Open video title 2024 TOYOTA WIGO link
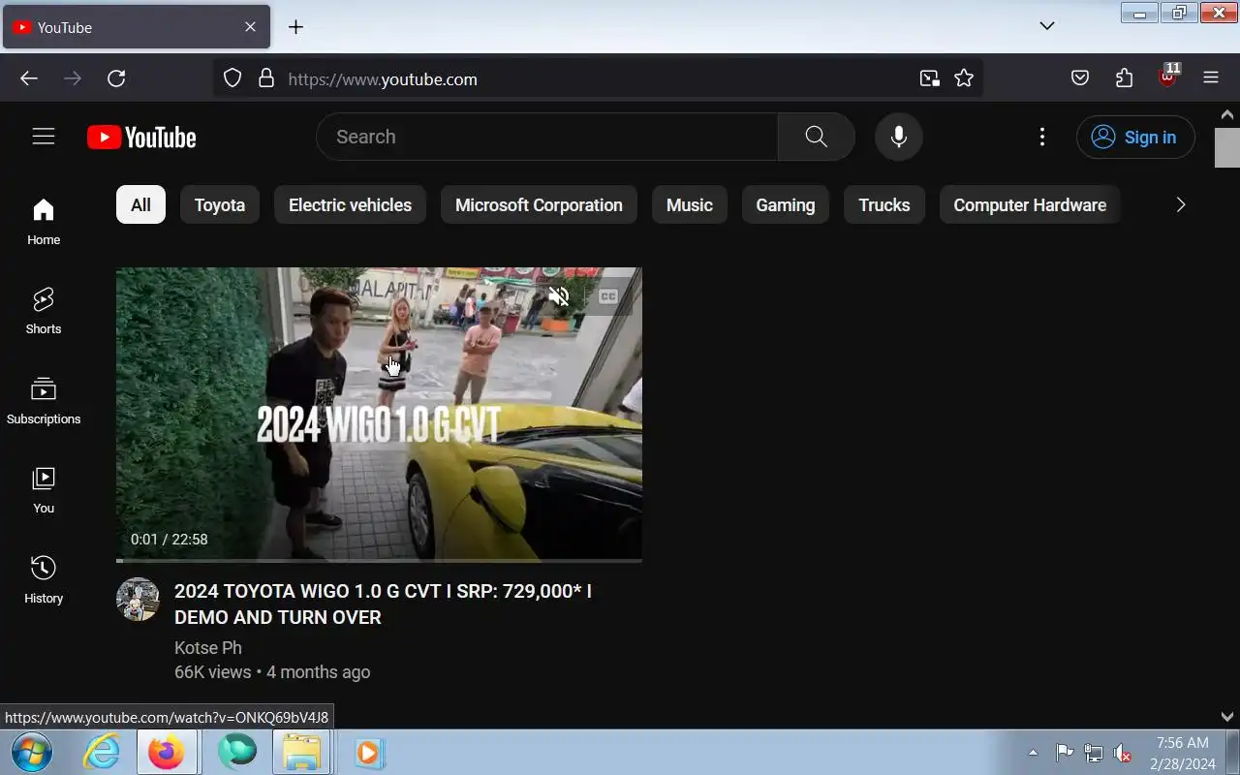This screenshot has width=1240, height=775. click(x=383, y=604)
